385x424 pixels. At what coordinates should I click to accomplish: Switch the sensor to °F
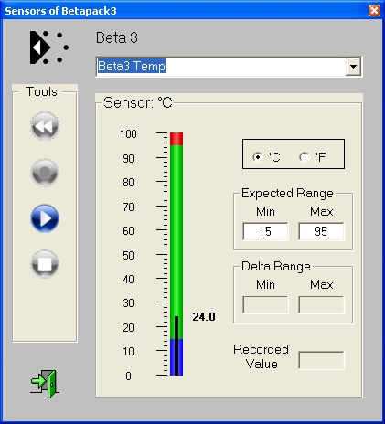[305, 157]
